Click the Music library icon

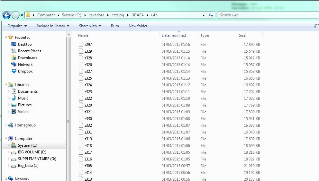[14, 98]
